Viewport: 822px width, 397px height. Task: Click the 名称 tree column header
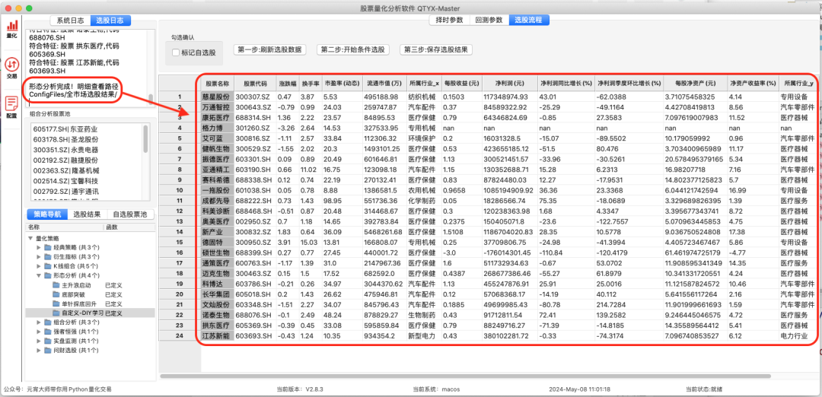click(x=65, y=227)
